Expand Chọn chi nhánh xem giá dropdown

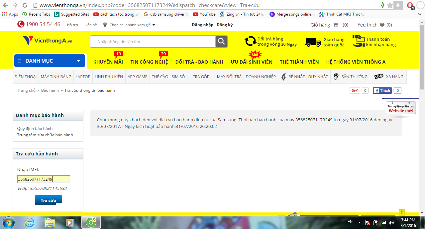tap(129, 25)
